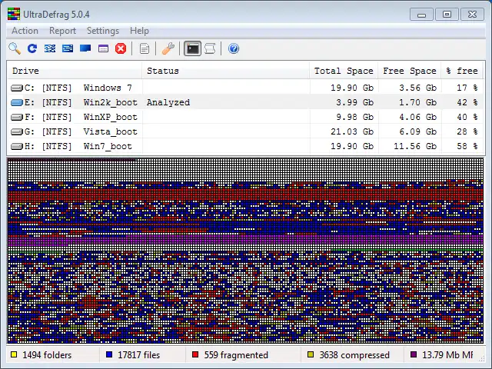Toggle the boot time scan console icon
492x369 pixels.
(192, 48)
